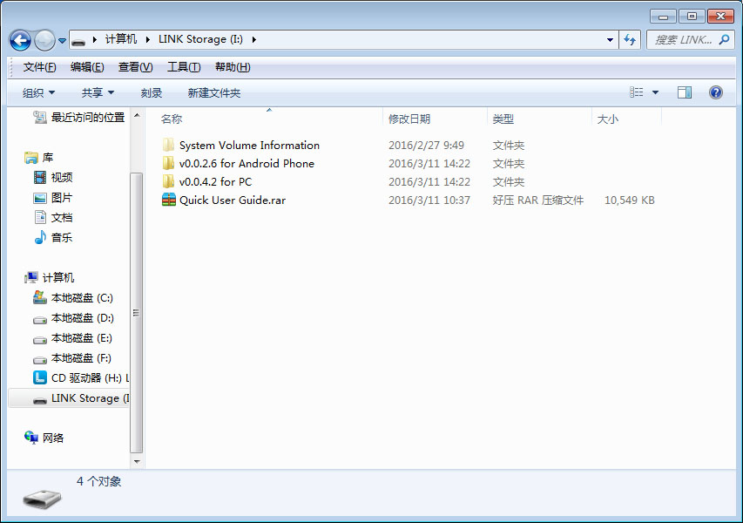The height and width of the screenshot is (523, 743).
Task: Toggle the preview pane icon
Action: (684, 92)
